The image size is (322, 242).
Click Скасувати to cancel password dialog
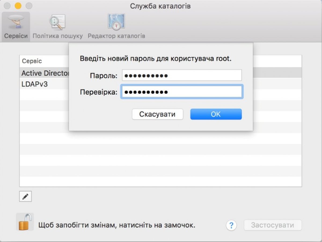[x=158, y=114]
